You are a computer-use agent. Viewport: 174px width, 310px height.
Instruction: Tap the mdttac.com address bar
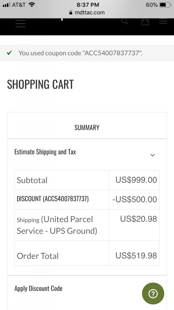click(87, 13)
